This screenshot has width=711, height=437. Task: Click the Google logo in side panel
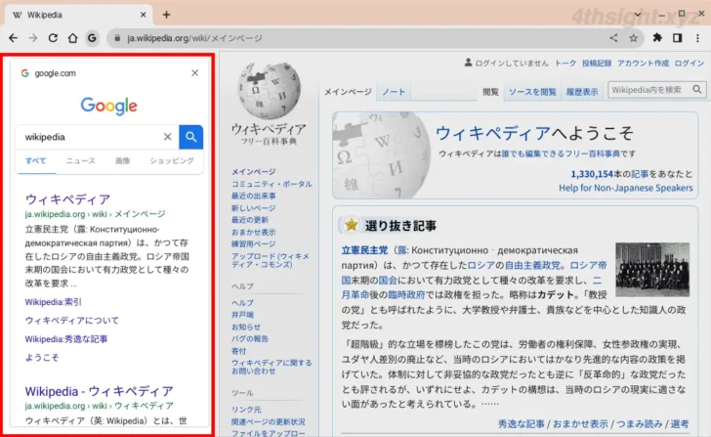108,106
